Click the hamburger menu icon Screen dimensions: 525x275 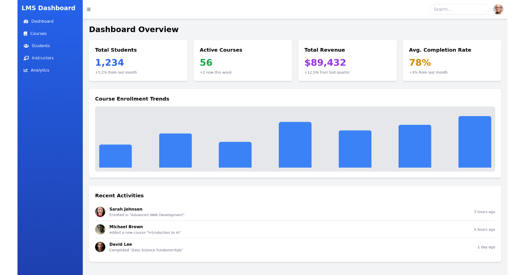88,9
